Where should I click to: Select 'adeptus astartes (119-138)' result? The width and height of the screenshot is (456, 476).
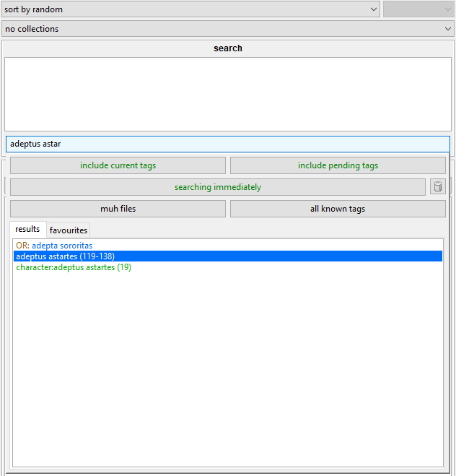[228, 256]
